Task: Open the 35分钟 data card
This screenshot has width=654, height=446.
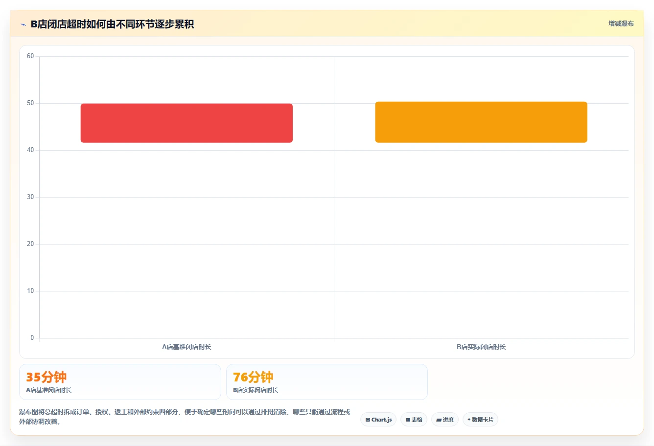Action: [x=120, y=382]
